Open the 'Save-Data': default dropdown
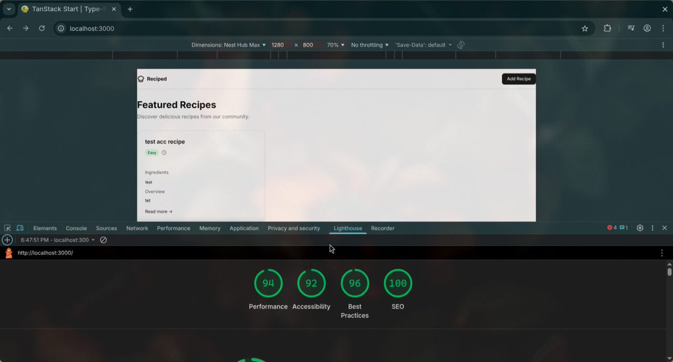Image resolution: width=673 pixels, height=362 pixels. click(423, 45)
